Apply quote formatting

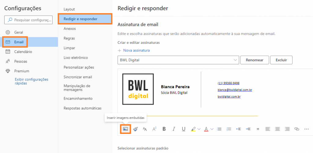[258, 129]
